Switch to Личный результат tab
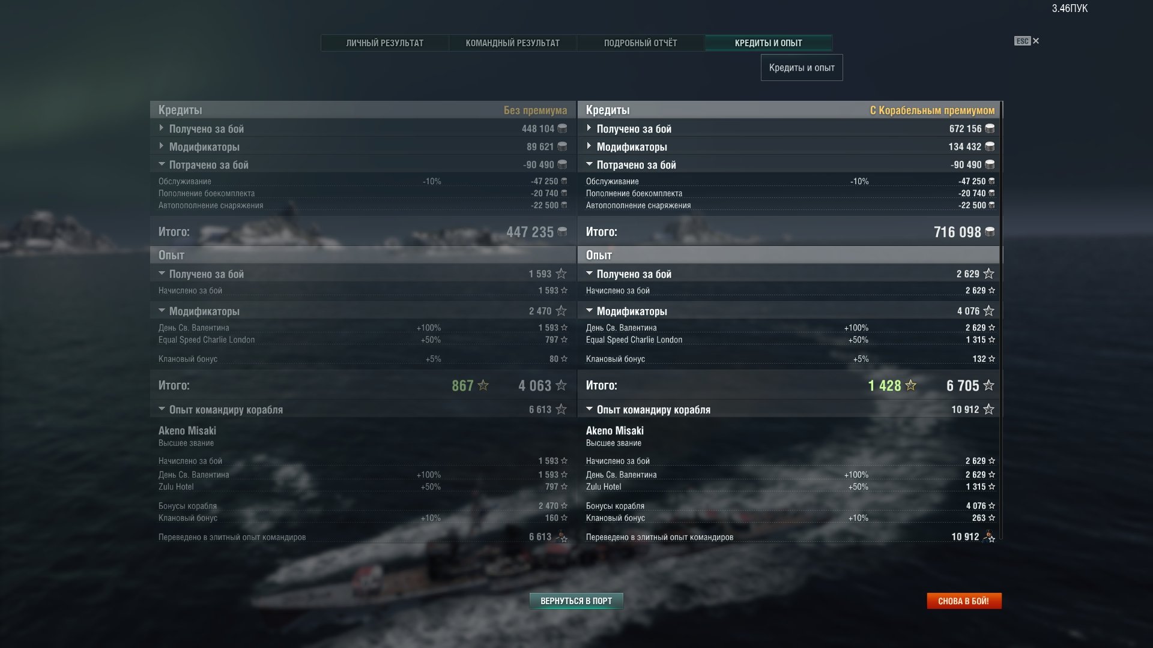Image resolution: width=1153 pixels, height=648 pixels. tap(384, 43)
